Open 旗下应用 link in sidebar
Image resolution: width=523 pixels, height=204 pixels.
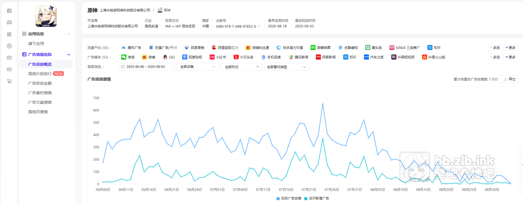coord(36,44)
